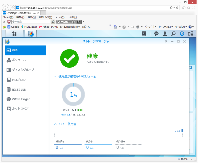Click the 0 GB marker on iSCSI bar
Viewport: 198px width, 163px height.
point(182,131)
